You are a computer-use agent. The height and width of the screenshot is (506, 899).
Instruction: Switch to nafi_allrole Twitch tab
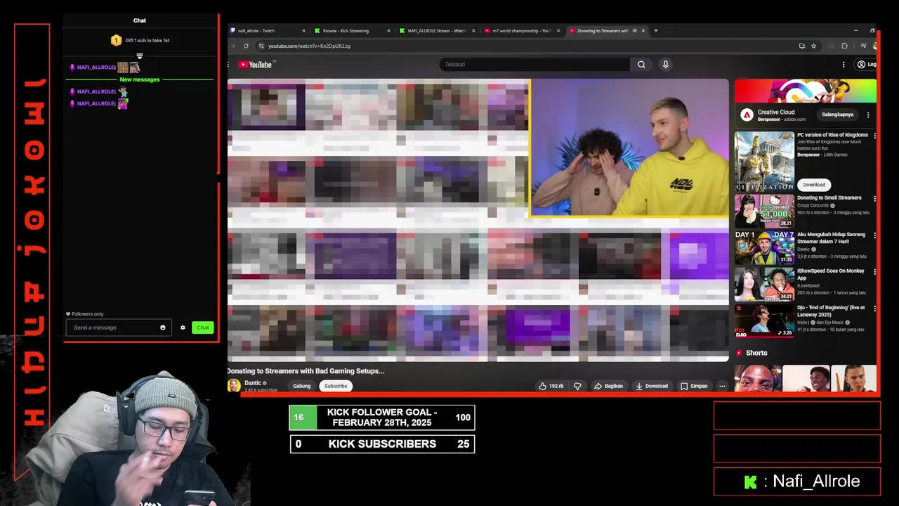click(x=268, y=31)
